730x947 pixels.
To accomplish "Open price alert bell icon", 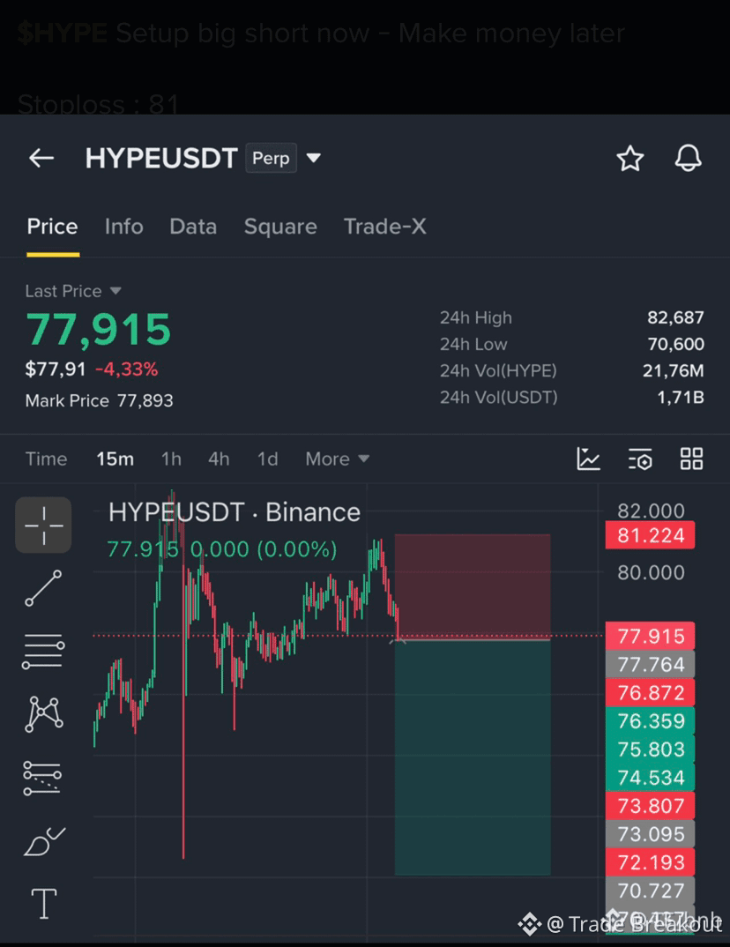I will coord(688,158).
